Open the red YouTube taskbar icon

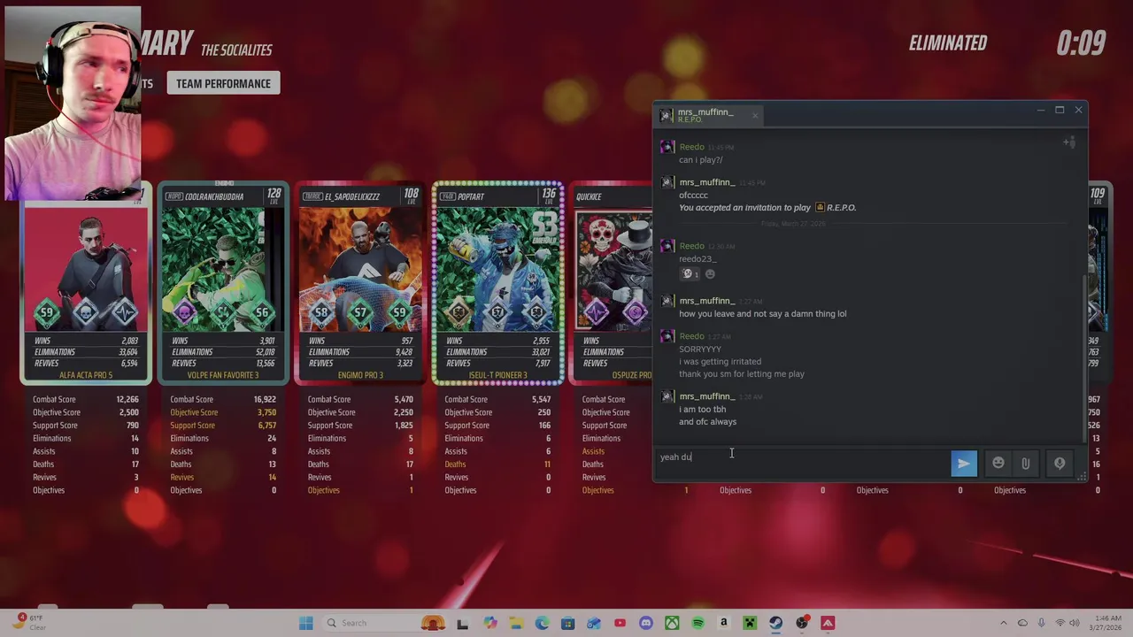coord(620,624)
